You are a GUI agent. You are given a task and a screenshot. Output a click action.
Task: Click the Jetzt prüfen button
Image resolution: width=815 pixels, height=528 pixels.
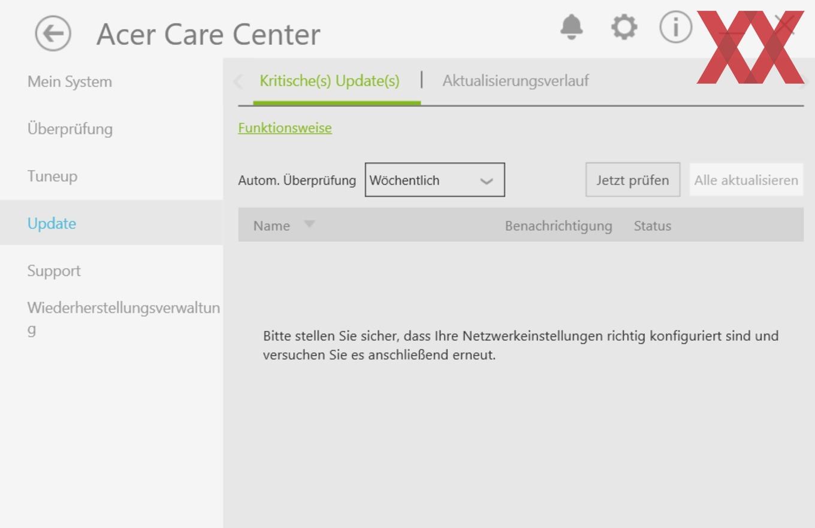tap(633, 180)
